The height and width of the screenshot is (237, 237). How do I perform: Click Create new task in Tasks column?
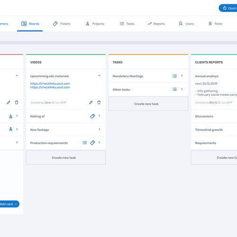click(x=148, y=104)
